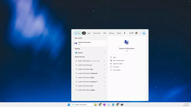Expand 'system information windows10' chevron

pyautogui.click(x=104, y=73)
